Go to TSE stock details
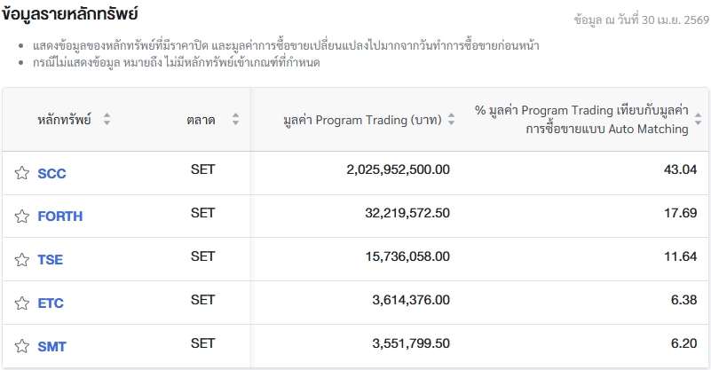This screenshot has width=711, height=370. 51,260
